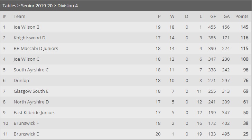Click Division 4 breadcrumb item
The width and height of the screenshot is (252, 140).
pos(67,6)
